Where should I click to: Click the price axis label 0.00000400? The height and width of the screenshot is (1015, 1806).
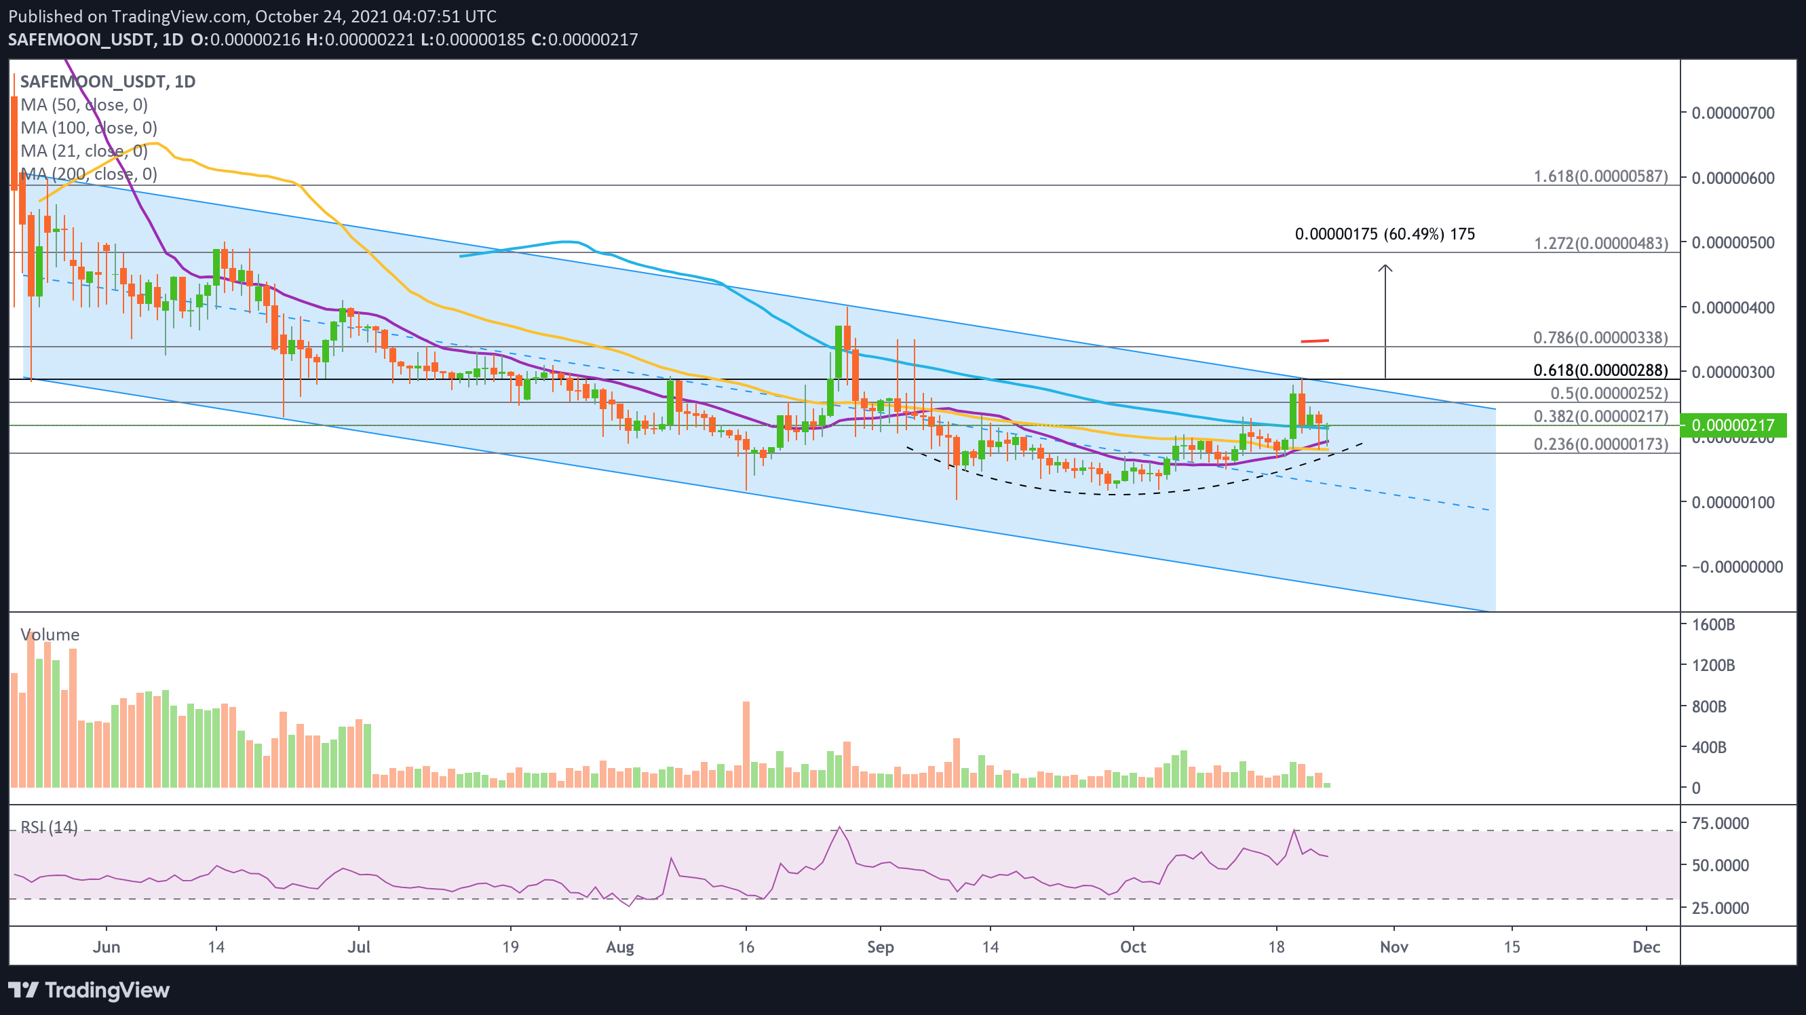point(1733,308)
